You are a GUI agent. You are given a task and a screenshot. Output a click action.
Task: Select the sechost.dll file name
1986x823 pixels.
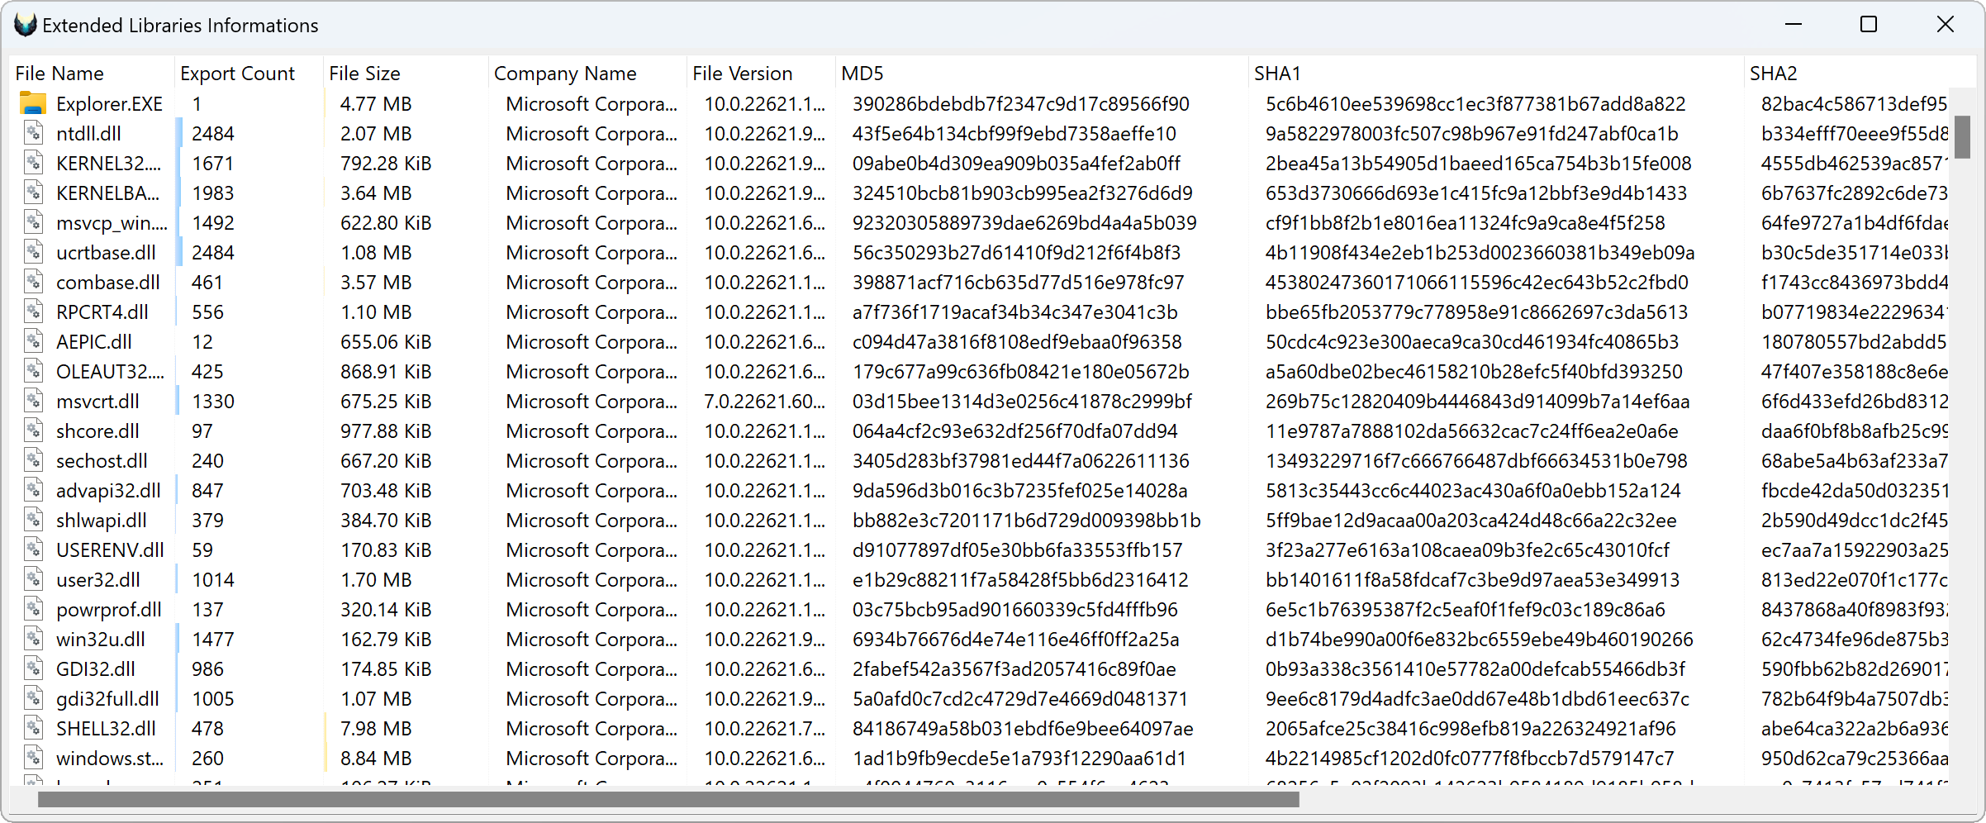(x=102, y=460)
